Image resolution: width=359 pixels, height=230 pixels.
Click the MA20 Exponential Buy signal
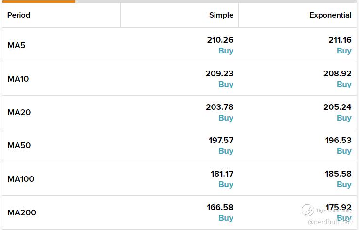(344, 118)
